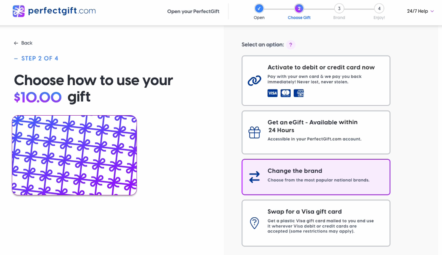Image resolution: width=442 pixels, height=255 pixels.
Task: Click the Visa card logo
Action: coord(272,93)
